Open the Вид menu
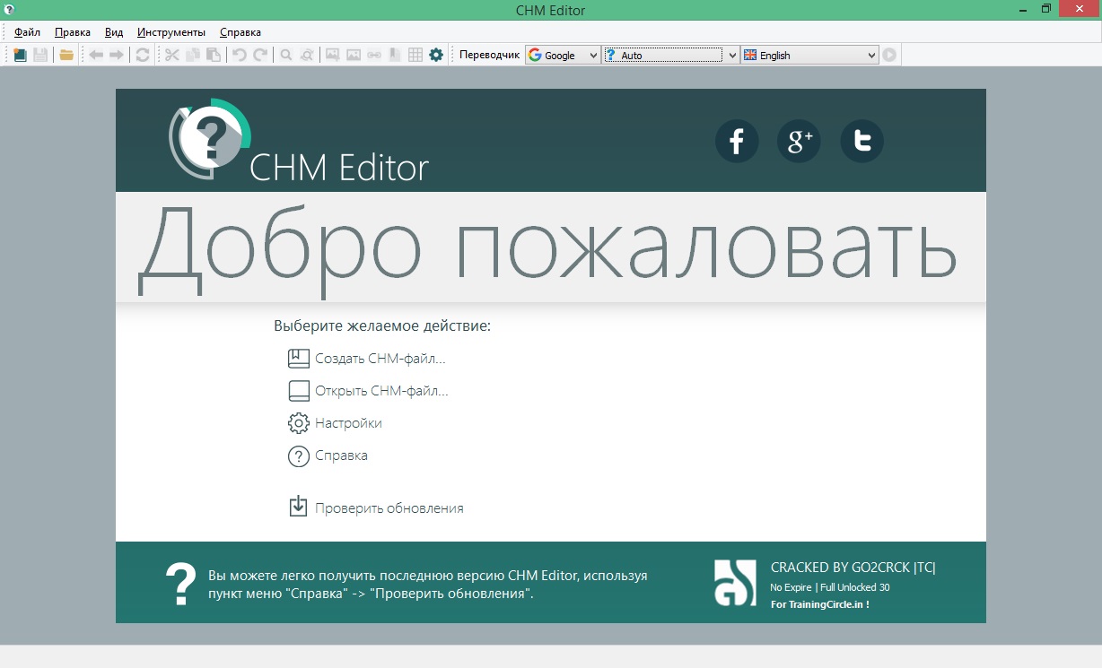The image size is (1102, 668). (114, 31)
